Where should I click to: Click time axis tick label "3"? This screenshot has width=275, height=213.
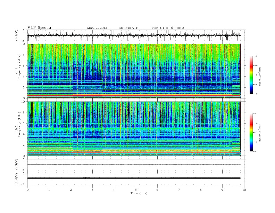(92, 190)
